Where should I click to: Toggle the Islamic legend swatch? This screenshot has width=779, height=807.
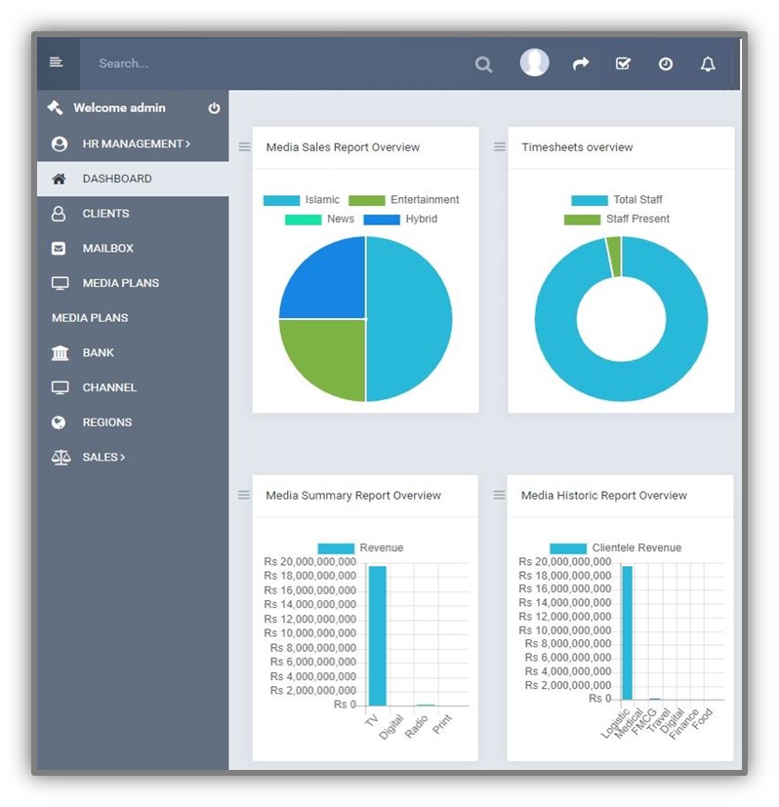point(281,201)
